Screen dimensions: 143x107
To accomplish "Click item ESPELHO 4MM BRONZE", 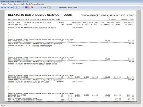I will click(x=18, y=77).
